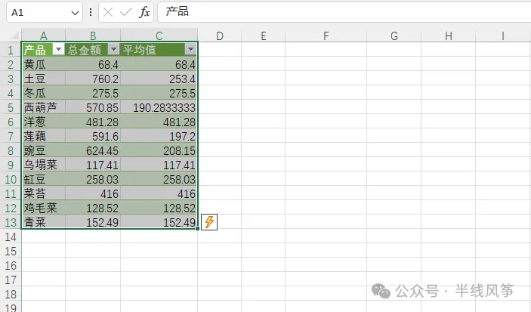Click the Name Box showing A1
Image resolution: width=531 pixels, height=312 pixels.
pyautogui.click(x=45, y=12)
